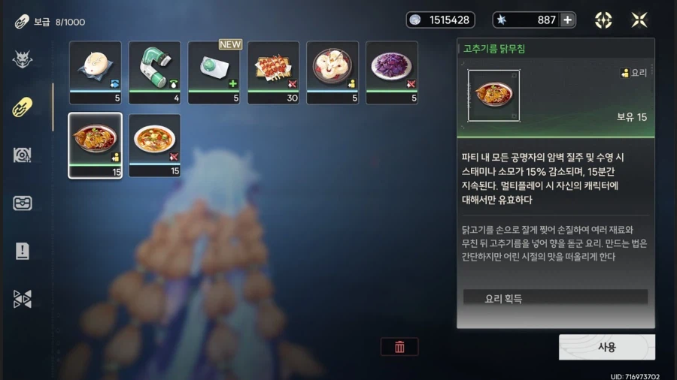Open the quest items exclamation tab
The width and height of the screenshot is (677, 380).
[23, 251]
